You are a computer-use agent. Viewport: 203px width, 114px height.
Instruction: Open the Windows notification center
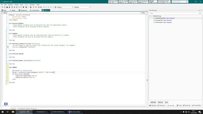pos(200,112)
